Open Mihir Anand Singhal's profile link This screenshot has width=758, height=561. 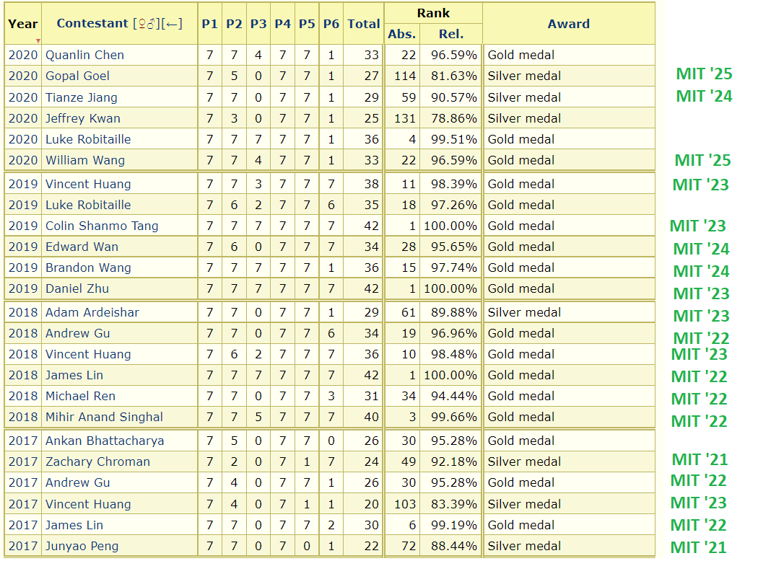tap(104, 417)
